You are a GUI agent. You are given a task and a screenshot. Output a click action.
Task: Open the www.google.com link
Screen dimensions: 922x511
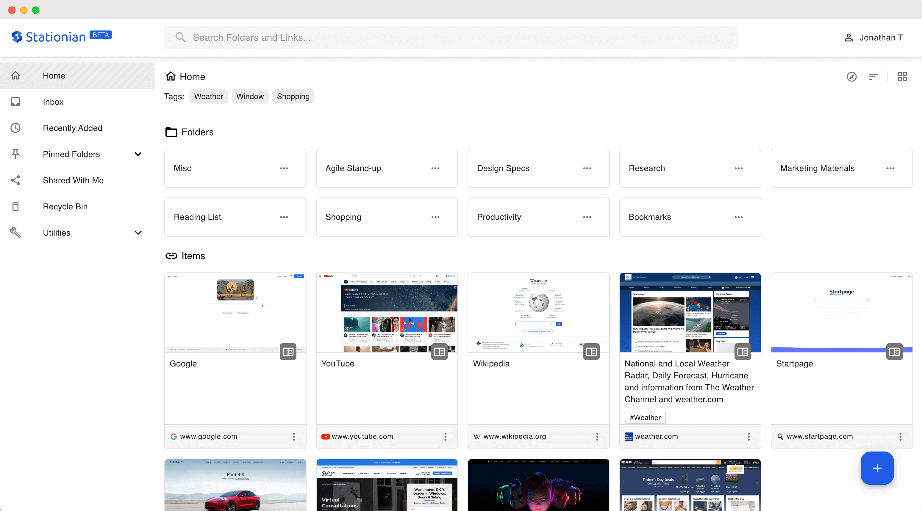coord(208,436)
